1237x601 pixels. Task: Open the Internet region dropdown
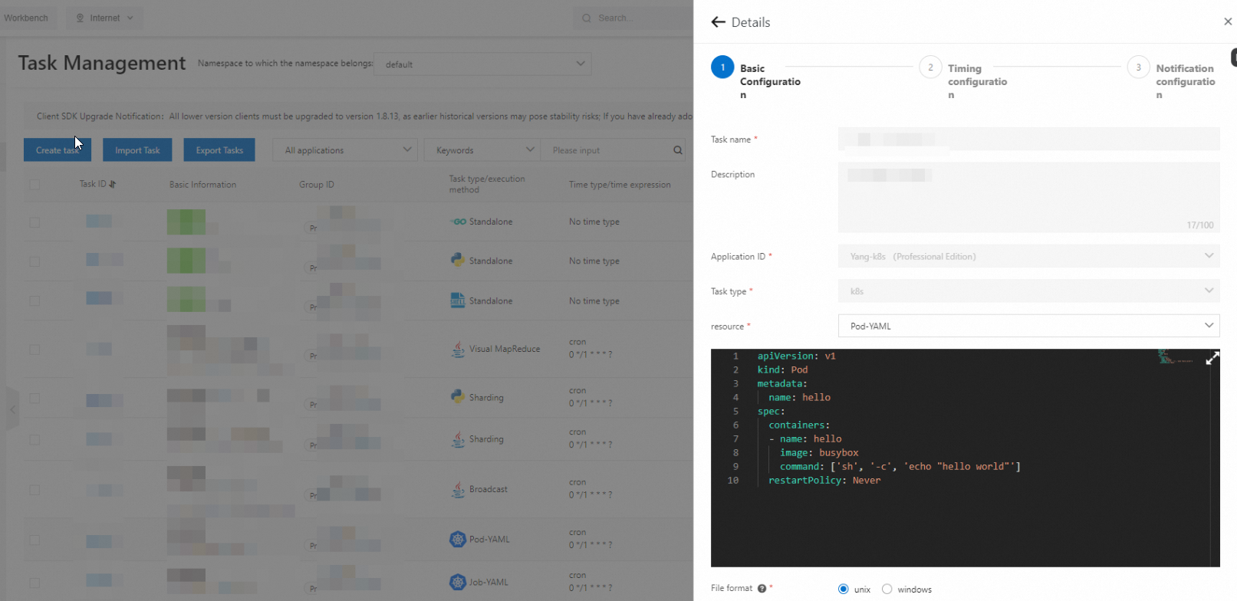pyautogui.click(x=104, y=18)
